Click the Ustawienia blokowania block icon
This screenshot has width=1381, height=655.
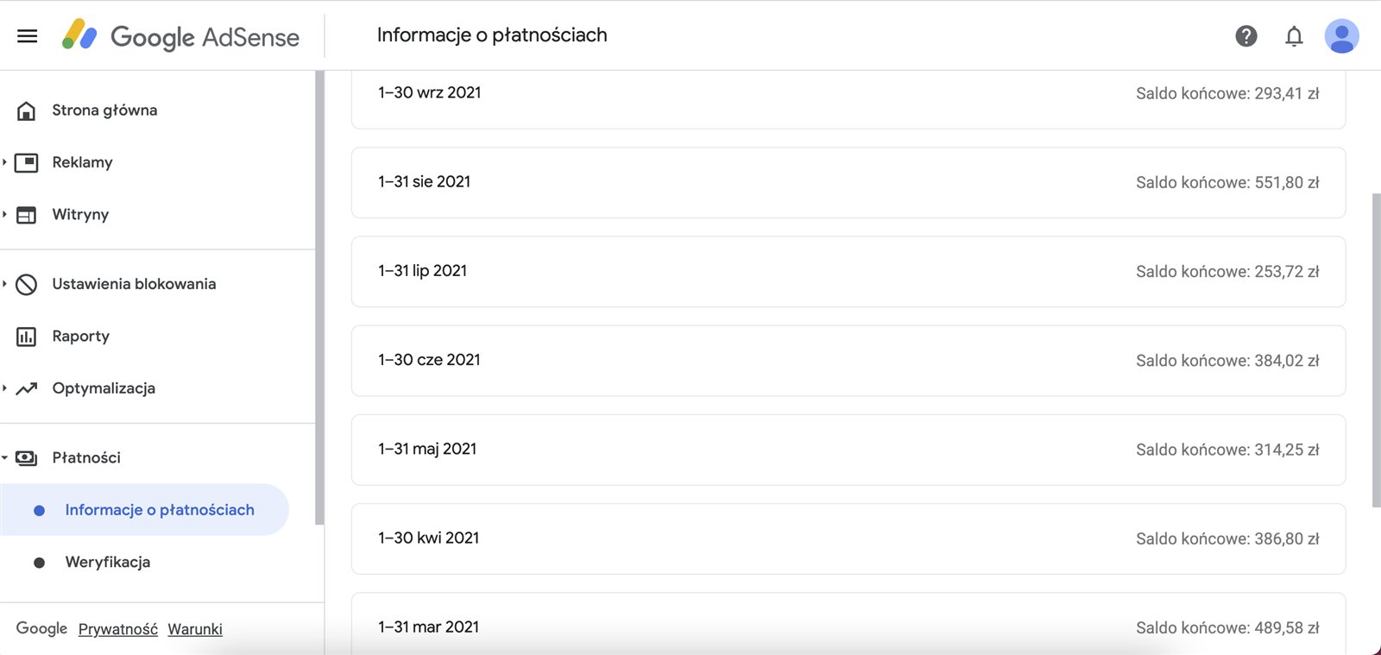[x=27, y=284]
